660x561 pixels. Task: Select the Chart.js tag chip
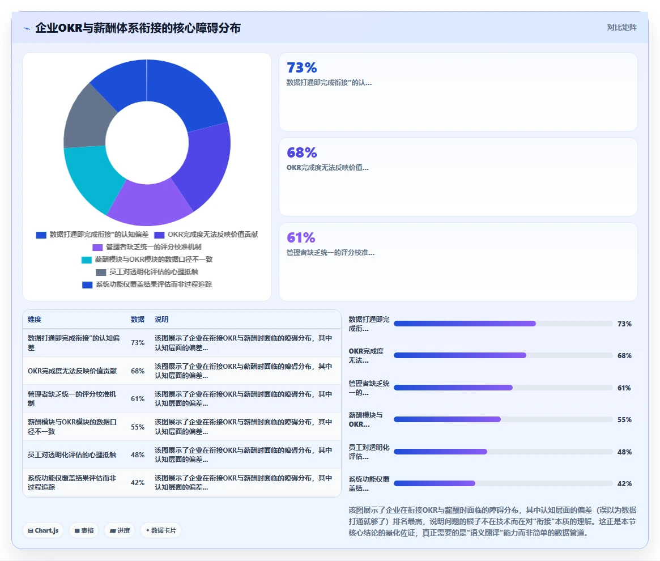[43, 530]
